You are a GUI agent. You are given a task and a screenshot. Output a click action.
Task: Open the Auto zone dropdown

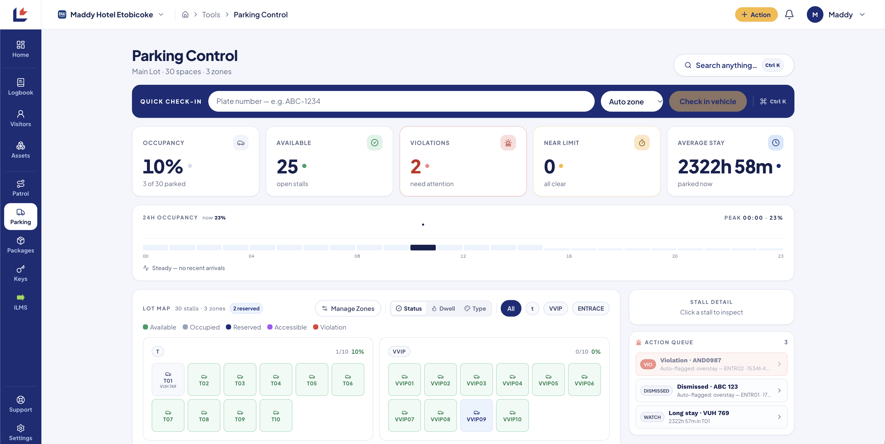point(631,102)
